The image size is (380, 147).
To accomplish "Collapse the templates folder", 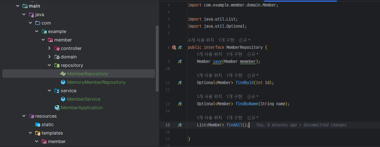I will pos(30,133).
